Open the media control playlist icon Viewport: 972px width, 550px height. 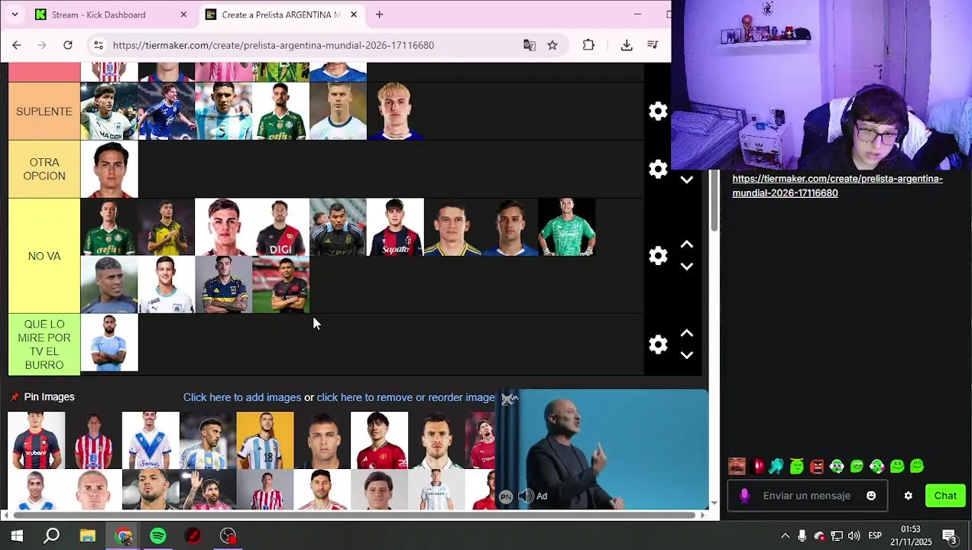653,45
